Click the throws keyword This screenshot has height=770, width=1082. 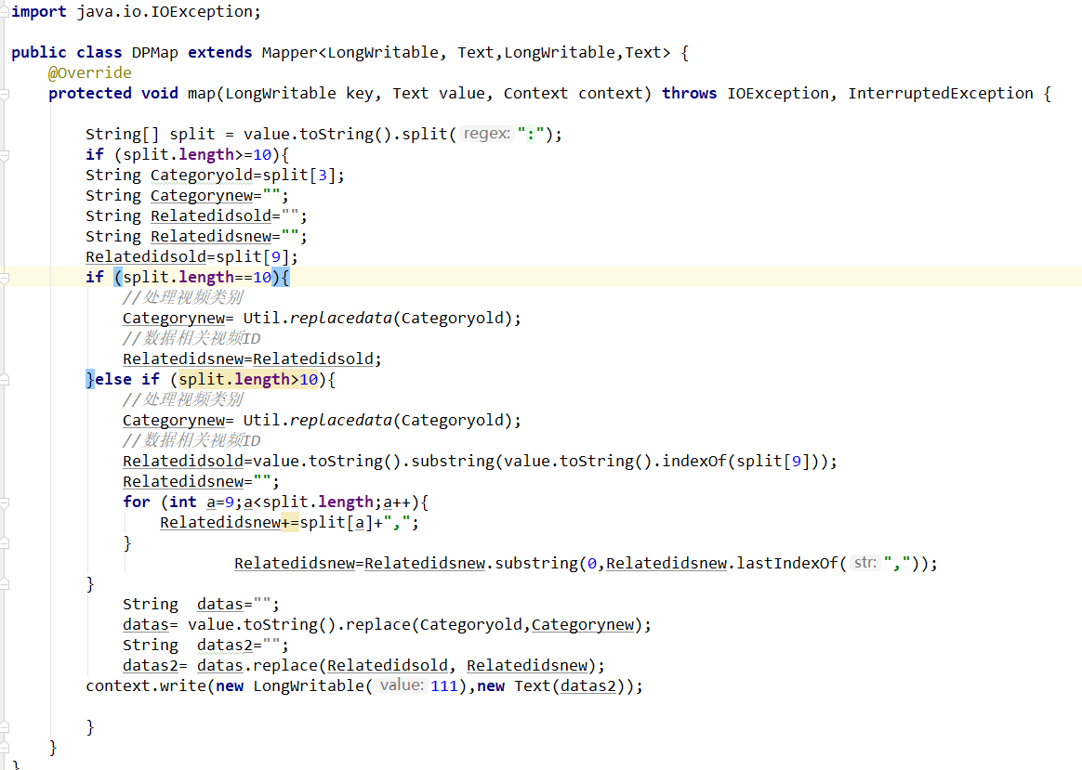tap(689, 93)
